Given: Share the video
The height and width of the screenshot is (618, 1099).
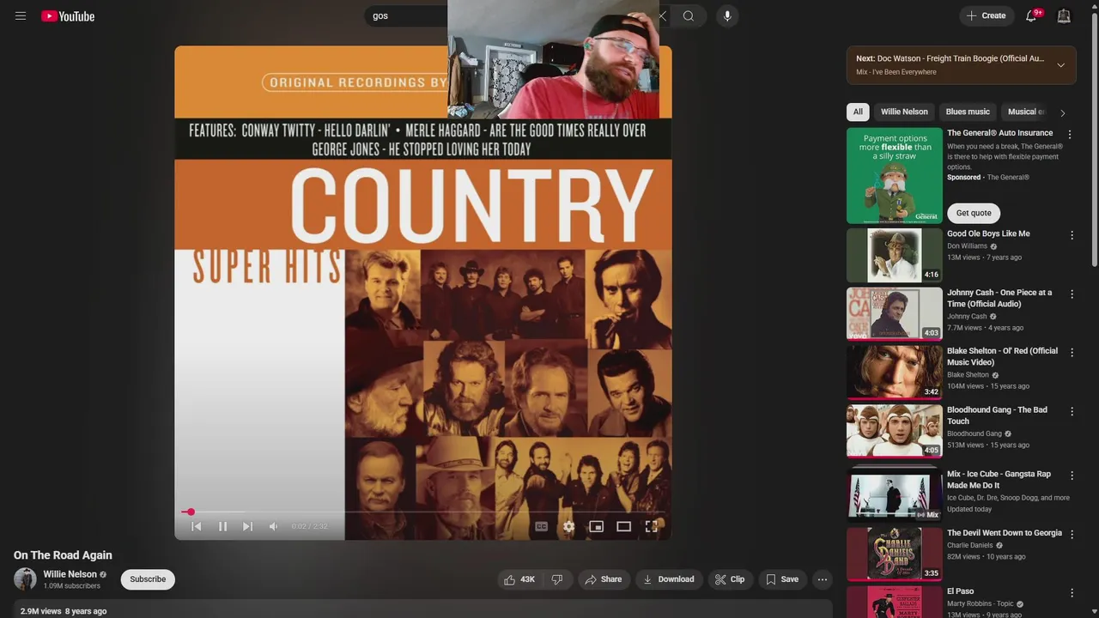Looking at the screenshot, I should tap(604, 579).
